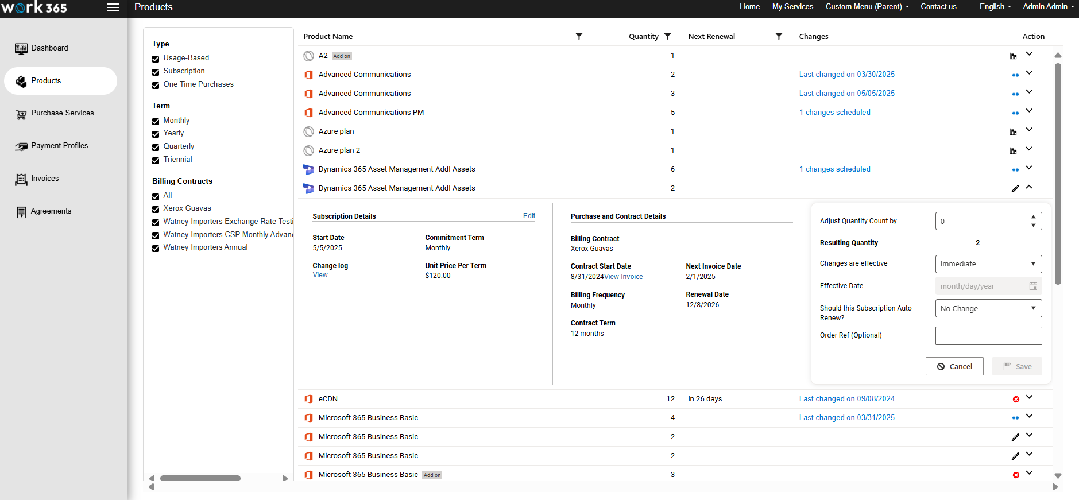Click the Quantity column filter icon

667,37
